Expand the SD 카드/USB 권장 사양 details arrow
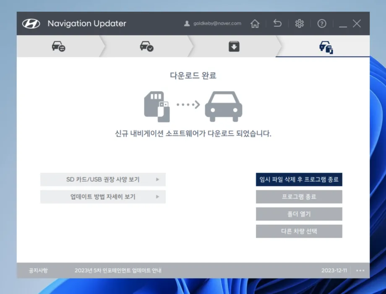 click(158, 179)
